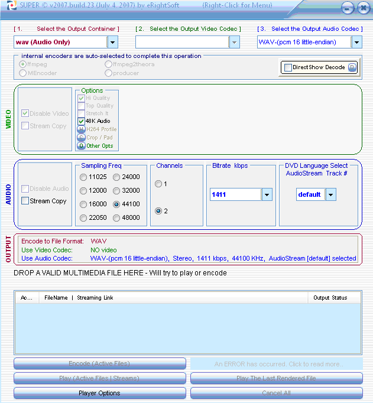373x403 pixels.
Task: Select 11025 sampling frequency
Action: point(83,177)
